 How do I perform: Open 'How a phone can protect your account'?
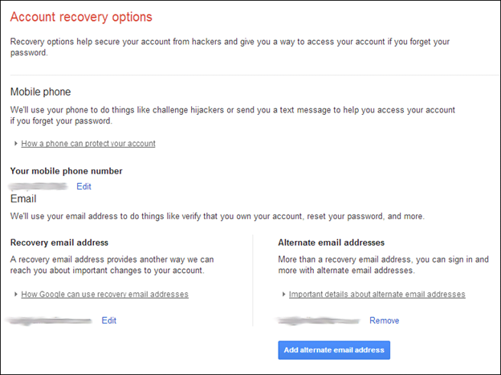88,144
